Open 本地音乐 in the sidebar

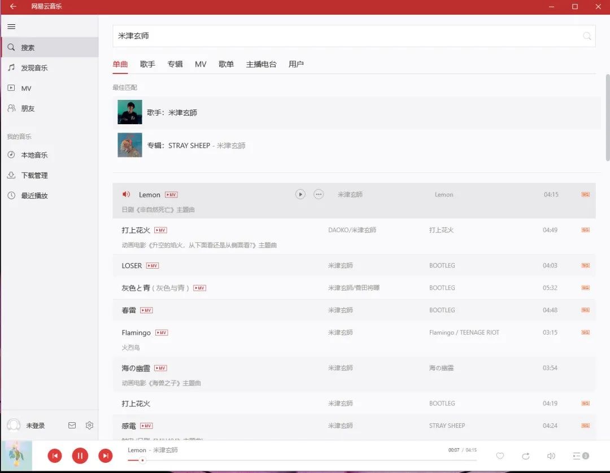(49, 155)
